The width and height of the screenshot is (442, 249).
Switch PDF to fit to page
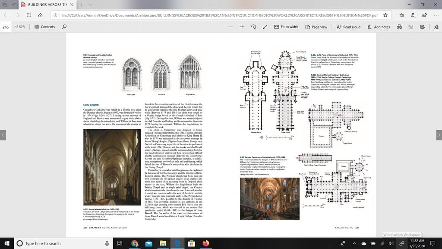(265, 27)
